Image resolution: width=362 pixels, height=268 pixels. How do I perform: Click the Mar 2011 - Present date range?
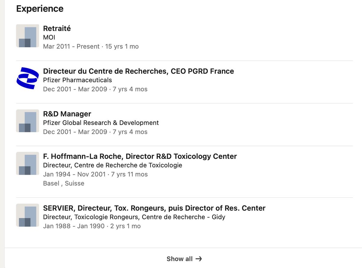(71, 46)
